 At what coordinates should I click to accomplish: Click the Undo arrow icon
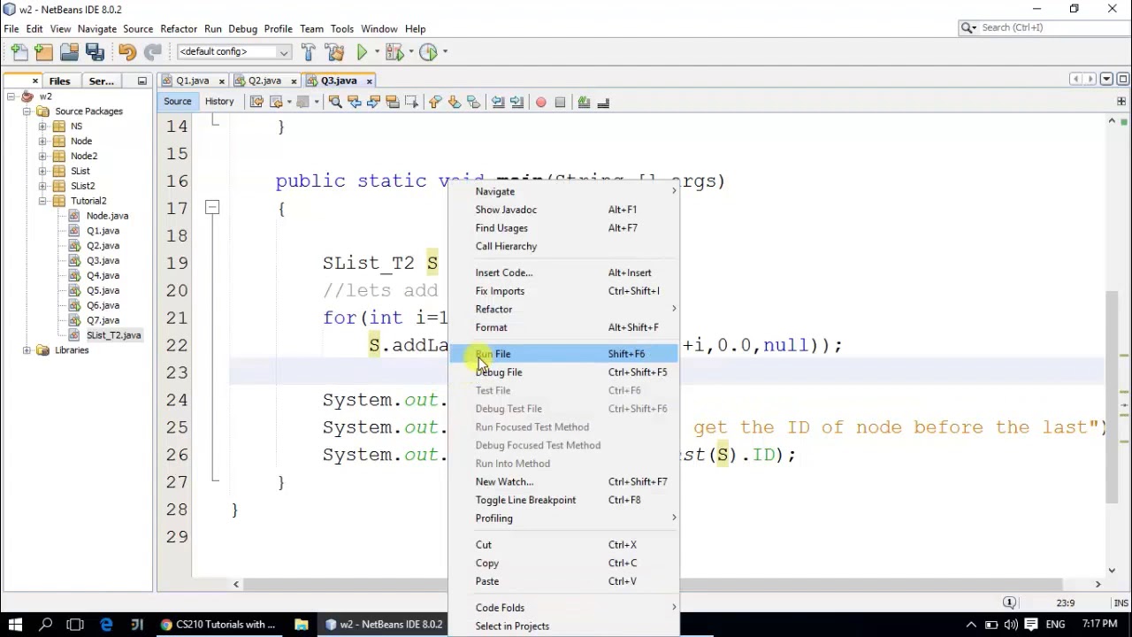126,51
